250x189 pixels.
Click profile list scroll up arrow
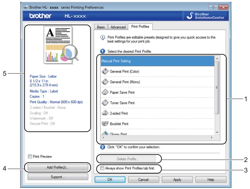click(217, 58)
